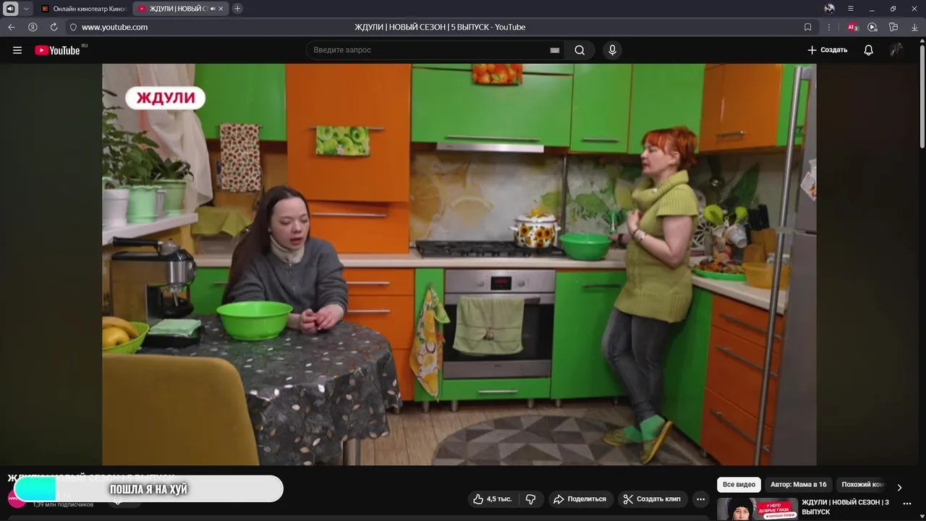
Task: Mute the YouTube tab via its speaker icon
Action: [x=213, y=9]
